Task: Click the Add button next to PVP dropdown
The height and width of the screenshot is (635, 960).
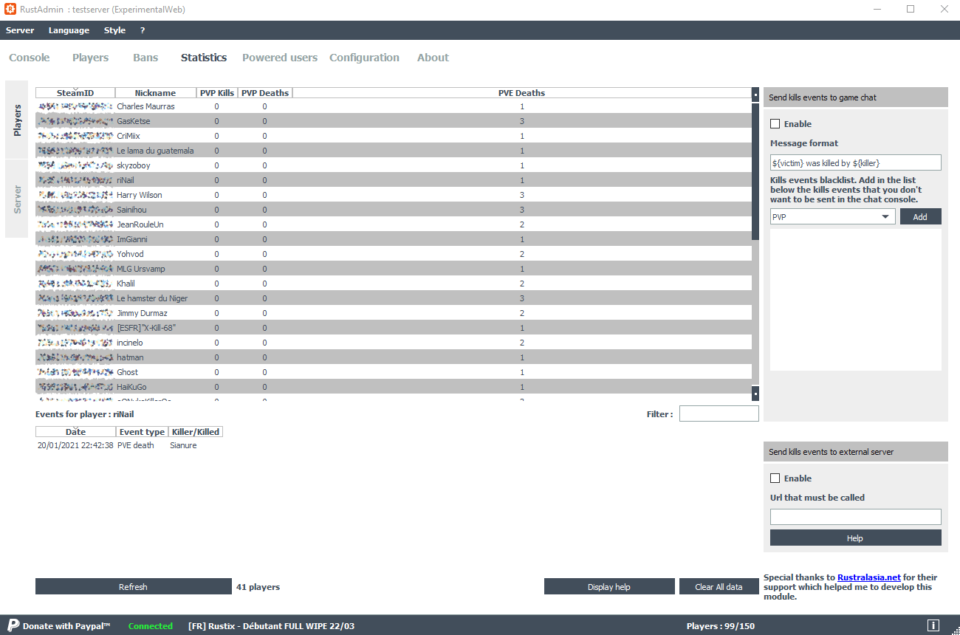Action: [x=920, y=216]
